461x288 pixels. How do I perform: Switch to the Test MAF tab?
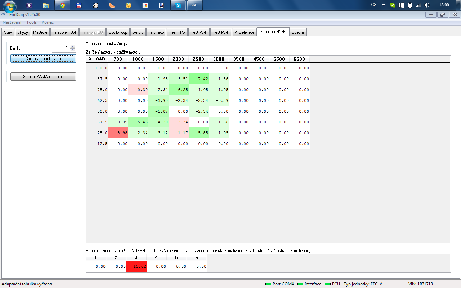tap(199, 32)
